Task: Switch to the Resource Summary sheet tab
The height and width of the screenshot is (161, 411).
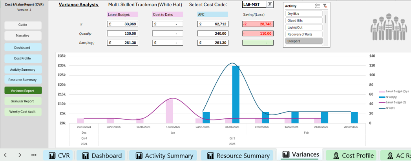Action: [x=238, y=156]
